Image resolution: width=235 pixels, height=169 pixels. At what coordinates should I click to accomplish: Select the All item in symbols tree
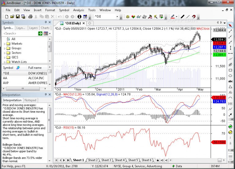[13, 39]
